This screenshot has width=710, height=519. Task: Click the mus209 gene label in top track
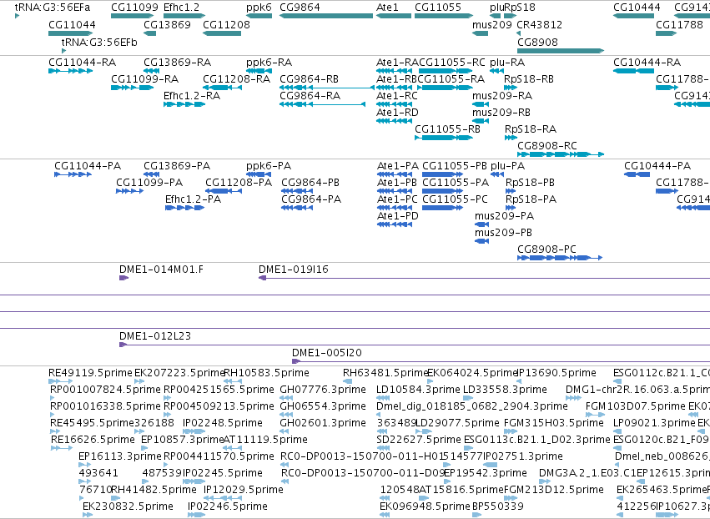[x=491, y=24]
